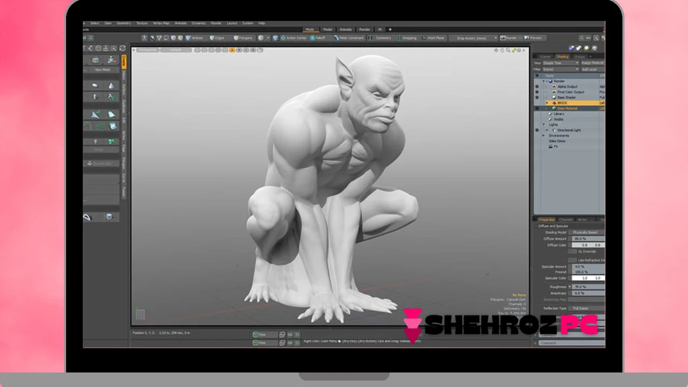Click the Fresnel percentage field
The height and width of the screenshot is (387, 688).
(588, 272)
